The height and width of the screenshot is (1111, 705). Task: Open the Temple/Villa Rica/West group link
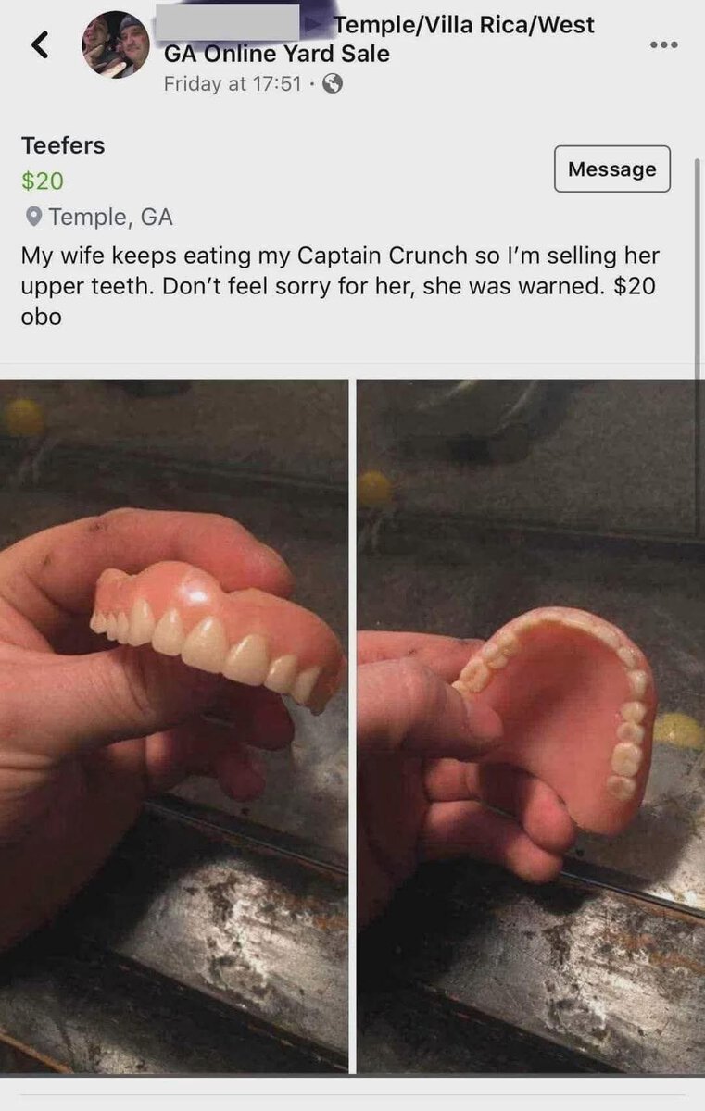tap(464, 24)
